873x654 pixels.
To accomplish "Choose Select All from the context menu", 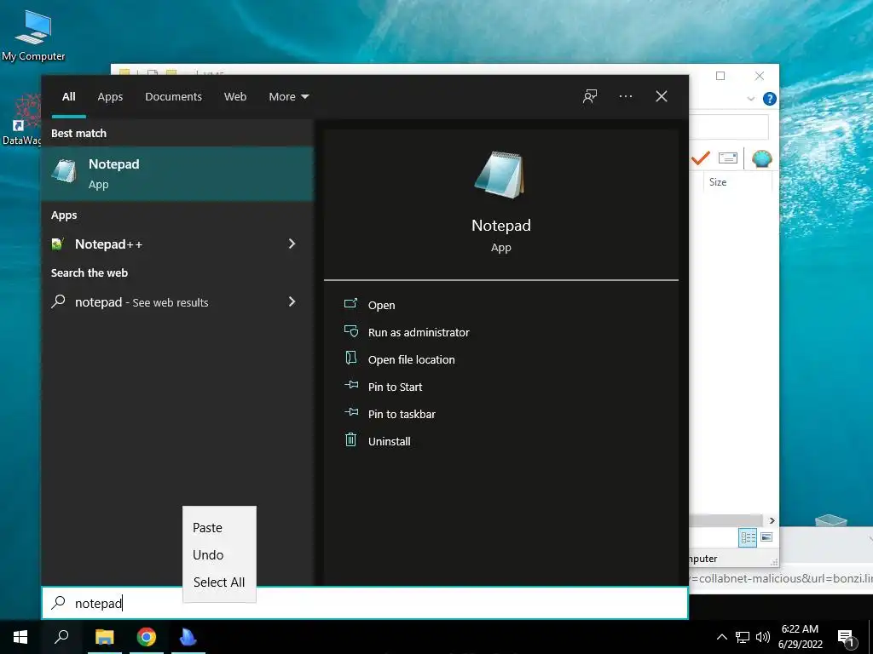I will 219,582.
